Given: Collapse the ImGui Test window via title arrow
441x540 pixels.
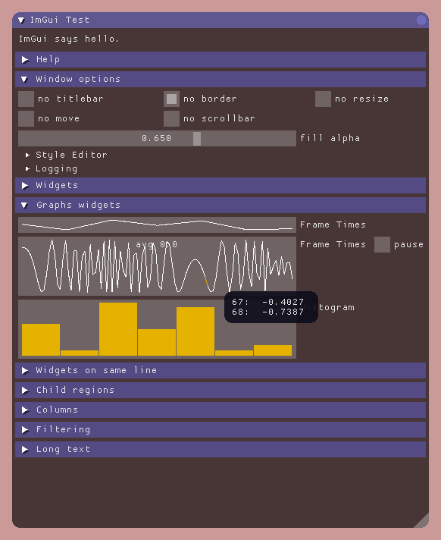Looking at the screenshot, I should tap(21, 20).
